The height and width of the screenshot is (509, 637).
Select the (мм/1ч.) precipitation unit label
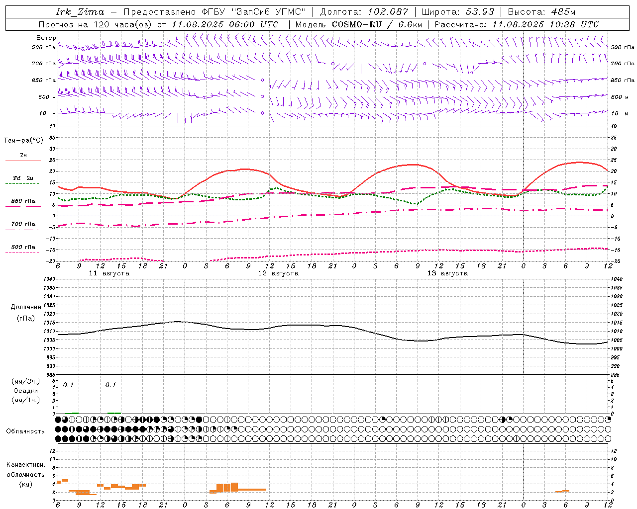[25, 400]
